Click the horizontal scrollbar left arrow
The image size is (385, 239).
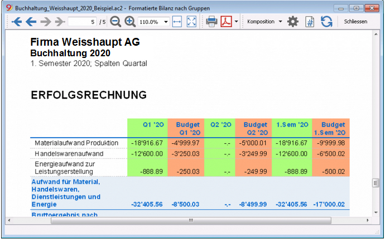9,221
